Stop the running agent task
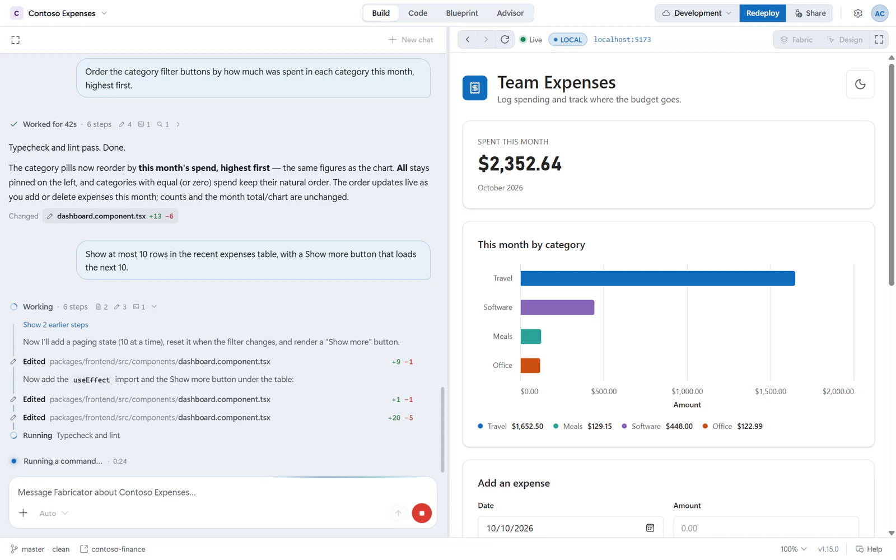 coord(422,513)
